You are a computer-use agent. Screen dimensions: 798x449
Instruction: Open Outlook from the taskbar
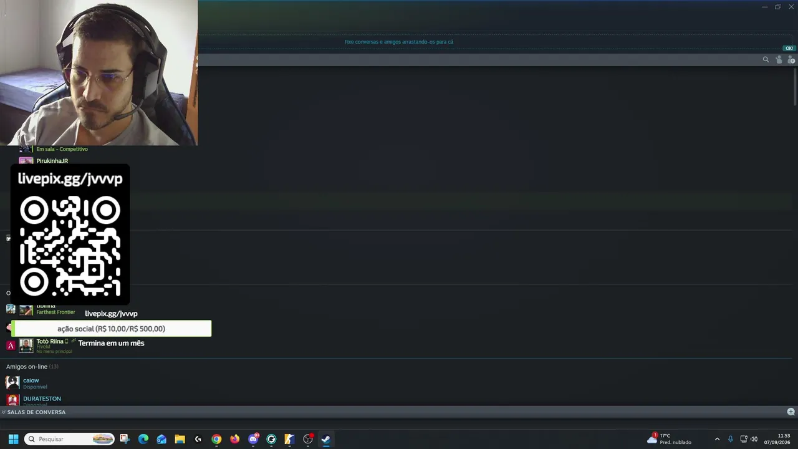coord(161,439)
